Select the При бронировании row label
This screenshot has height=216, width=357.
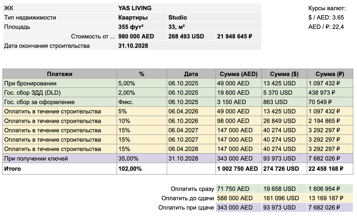[31, 83]
